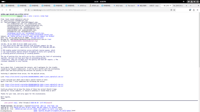Viewport: 200px width, 112px height.
Task: Switch to the r8127 debian search tab
Action: click(x=118, y=5)
